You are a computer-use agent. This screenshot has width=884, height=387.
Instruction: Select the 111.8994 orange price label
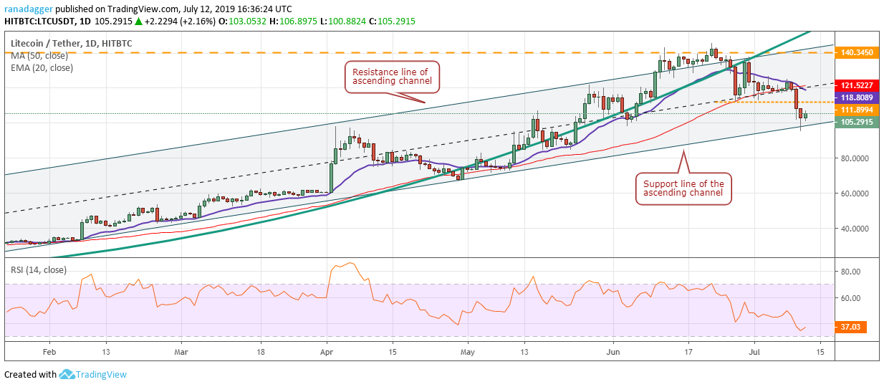856,110
